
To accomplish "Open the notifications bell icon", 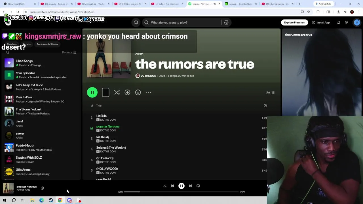I will 339,22.
